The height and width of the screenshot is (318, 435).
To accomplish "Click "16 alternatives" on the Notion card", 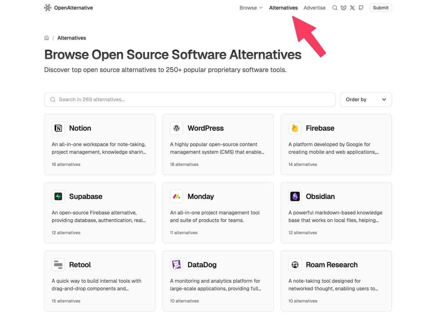I will pyautogui.click(x=66, y=164).
